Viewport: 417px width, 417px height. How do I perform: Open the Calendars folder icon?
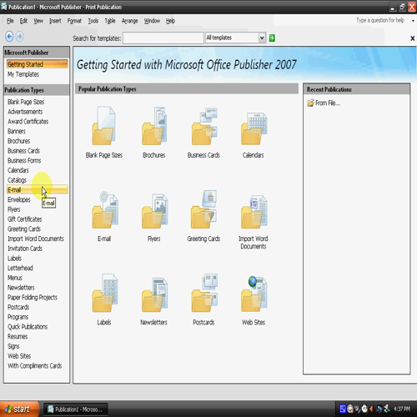[254, 128]
